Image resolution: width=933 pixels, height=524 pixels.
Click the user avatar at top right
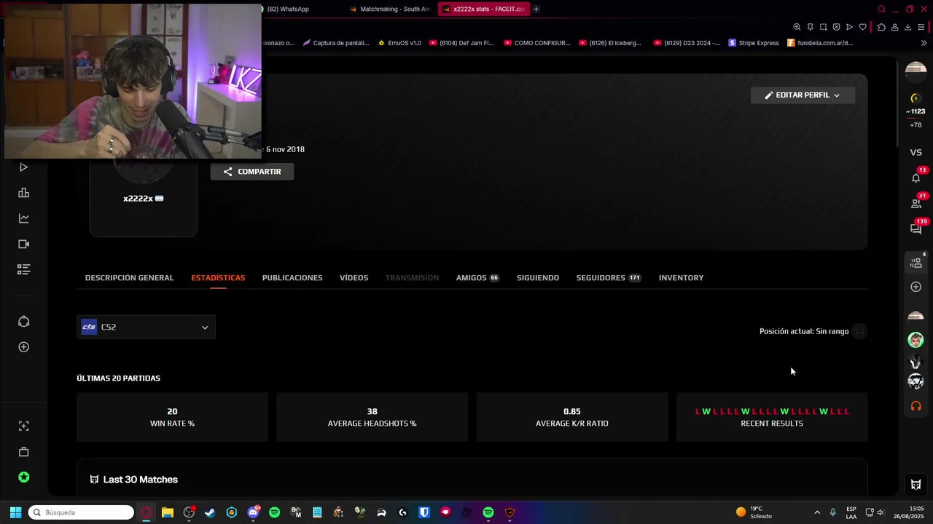coord(916,71)
